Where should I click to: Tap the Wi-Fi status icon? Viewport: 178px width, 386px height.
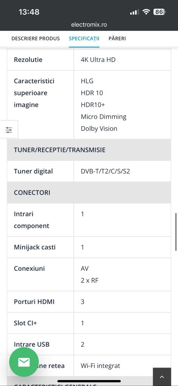[x=146, y=12]
